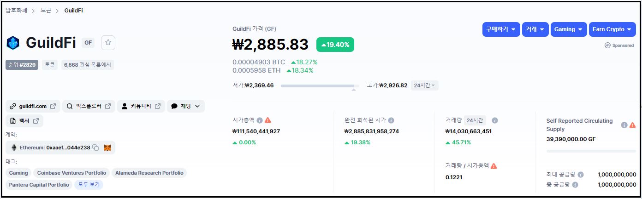Screen dimensions: 642x199
Task: Change the 24시간 high/low time range
Action: pos(424,85)
